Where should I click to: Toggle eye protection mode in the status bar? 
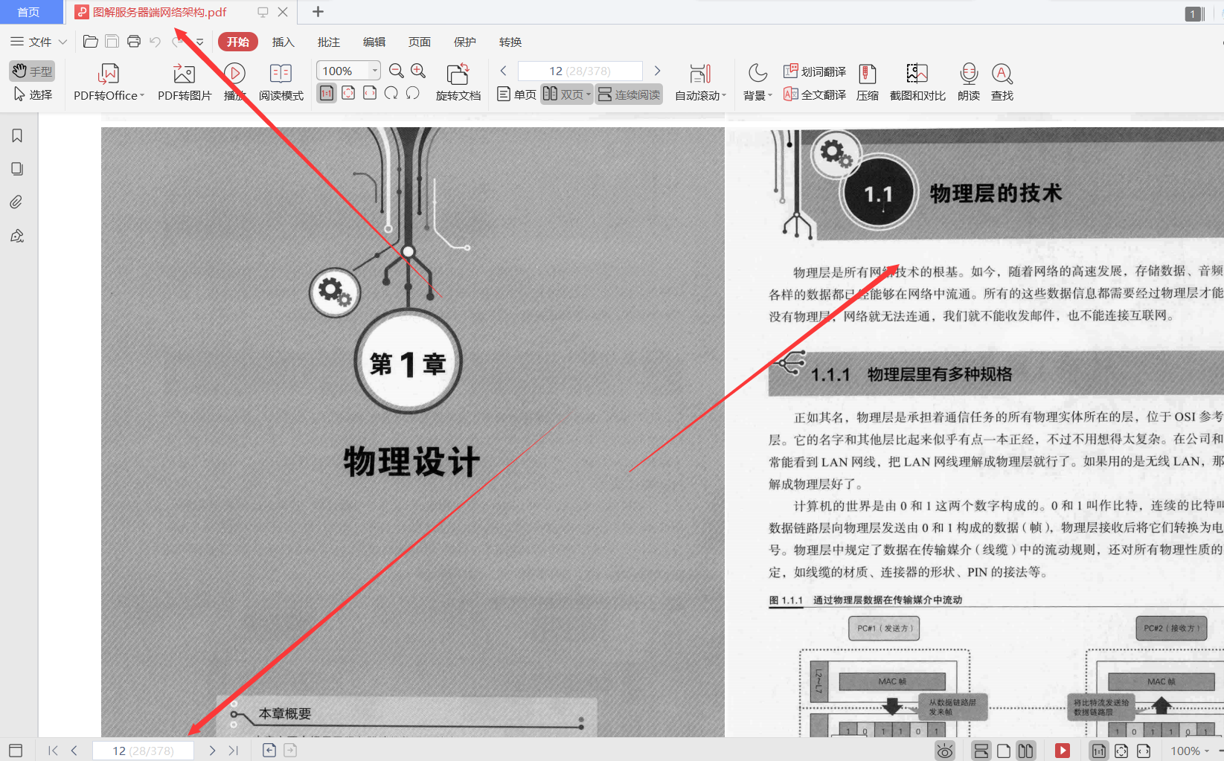click(x=945, y=751)
